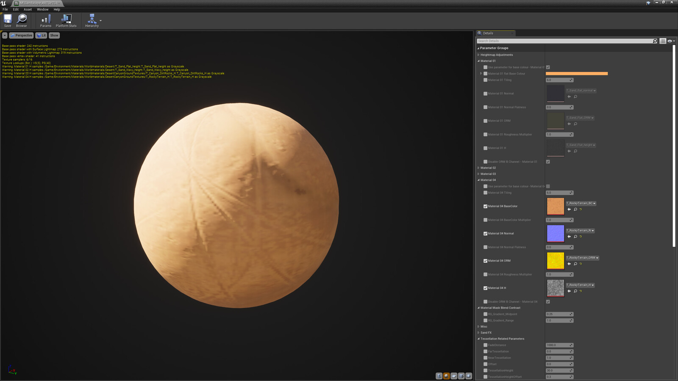Use selected asset for Material 04 BaseColor

[x=569, y=209]
